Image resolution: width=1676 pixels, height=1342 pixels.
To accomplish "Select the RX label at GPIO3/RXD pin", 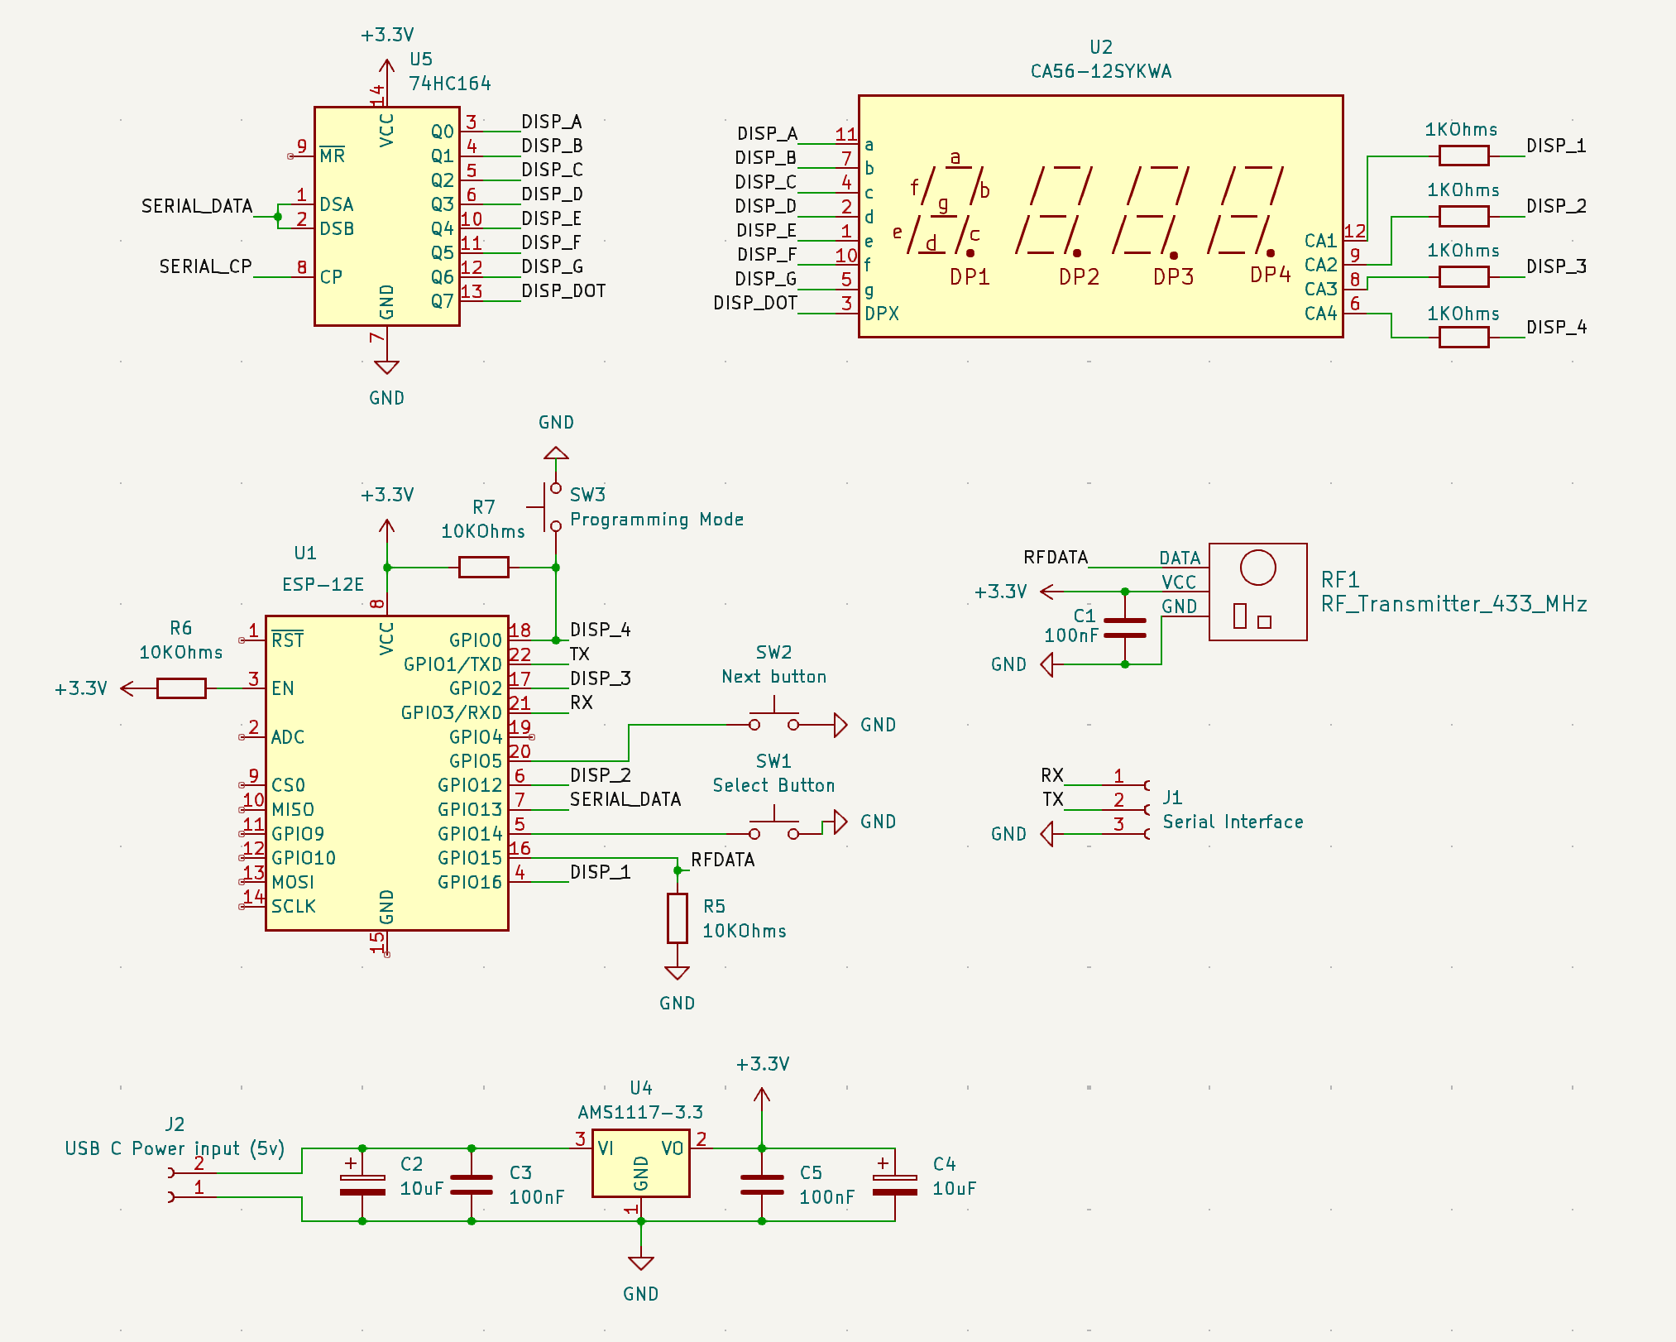I will pyautogui.click(x=582, y=703).
